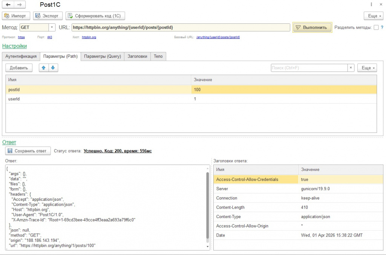Click the Экспорт button
This screenshot has width=386, height=255.
[x=48, y=16]
